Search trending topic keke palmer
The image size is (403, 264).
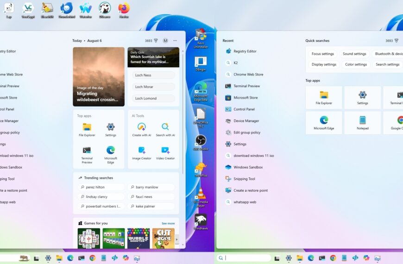[x=151, y=206]
